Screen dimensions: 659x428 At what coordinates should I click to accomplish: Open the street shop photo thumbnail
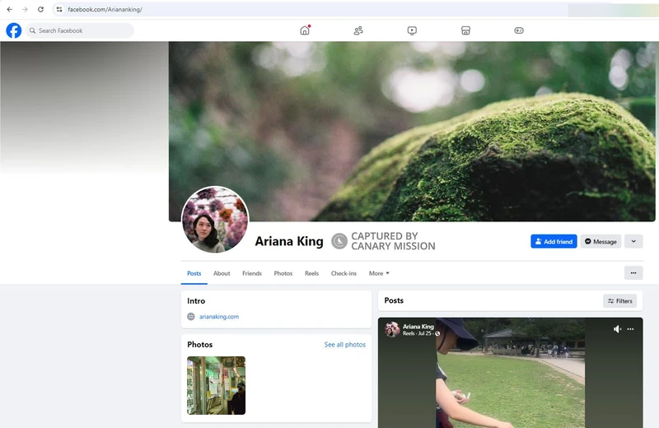[x=216, y=385]
